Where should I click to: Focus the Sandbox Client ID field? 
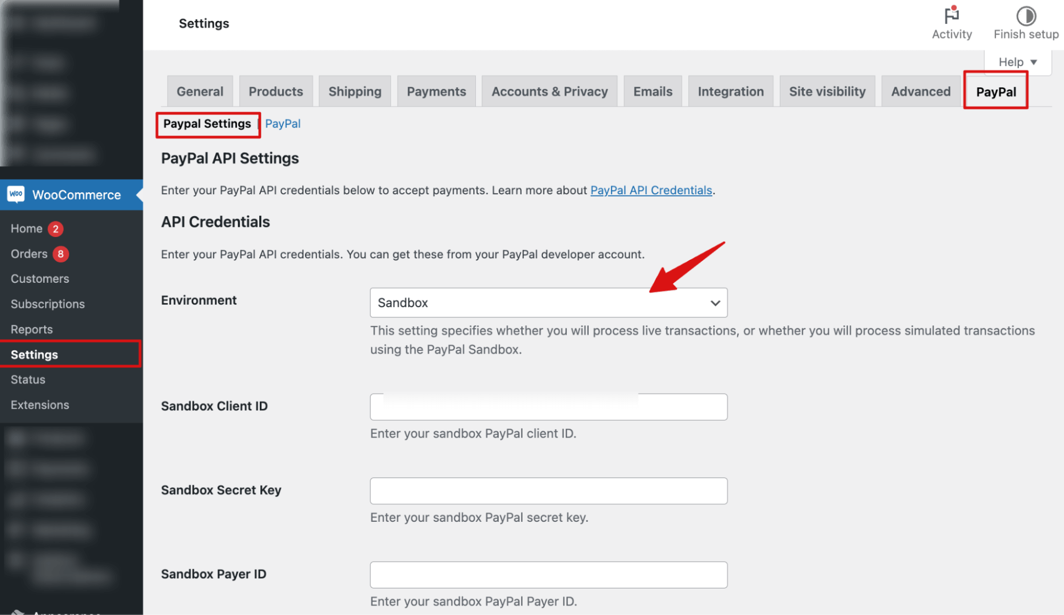click(548, 407)
